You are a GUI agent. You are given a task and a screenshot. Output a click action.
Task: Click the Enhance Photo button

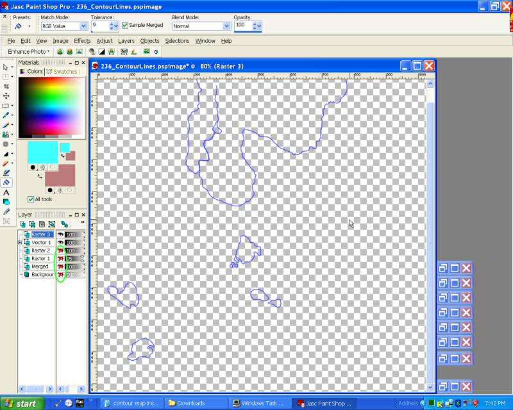28,51
